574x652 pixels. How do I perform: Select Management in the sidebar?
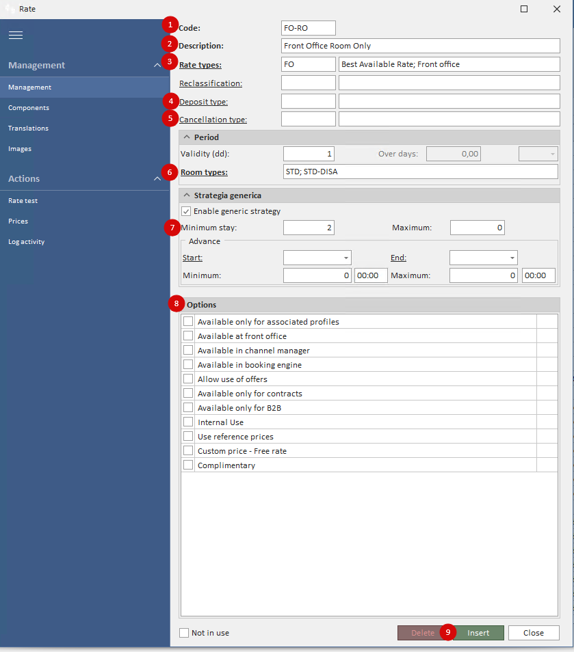pyautogui.click(x=85, y=87)
